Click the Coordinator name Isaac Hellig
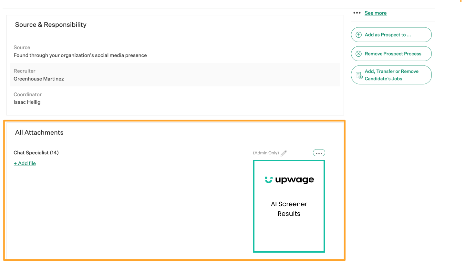Image resolution: width=465 pixels, height=261 pixels. click(x=27, y=102)
